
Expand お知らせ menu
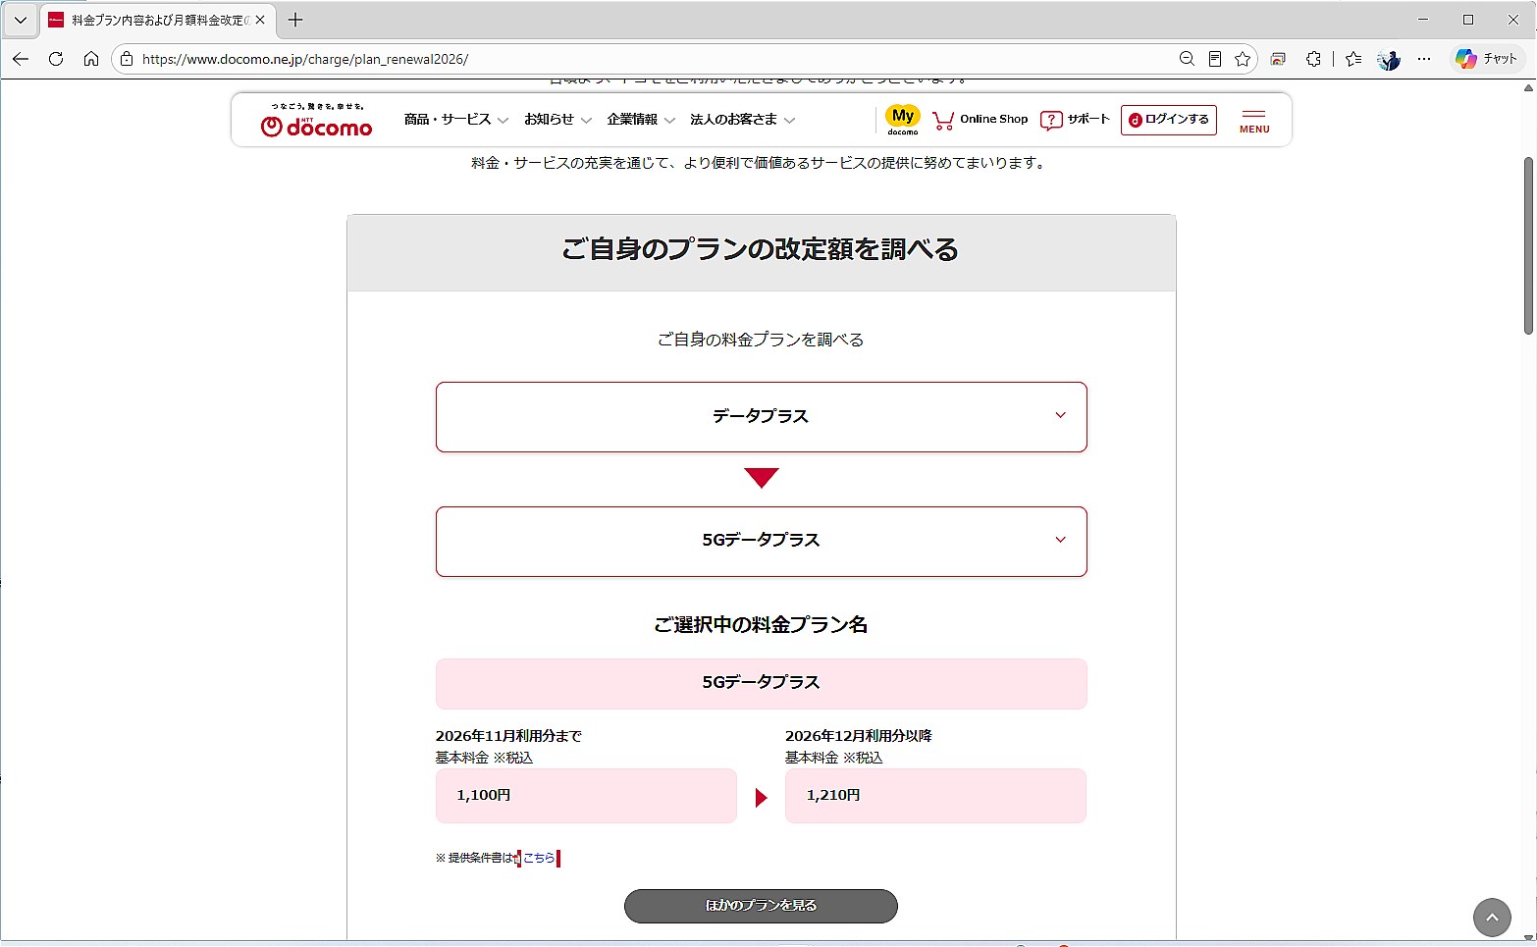557,120
